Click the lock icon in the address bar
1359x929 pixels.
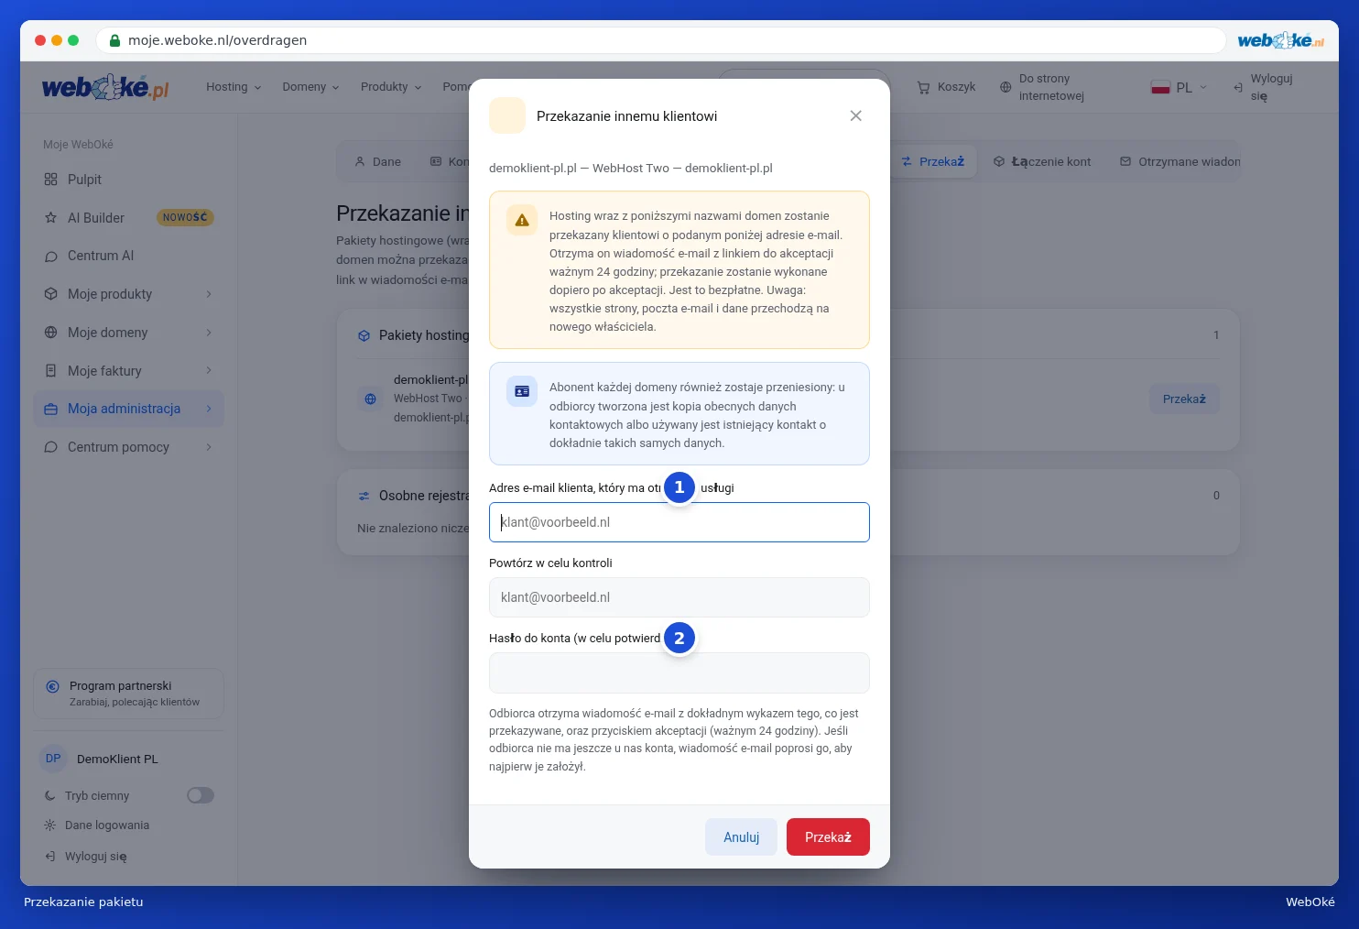[x=115, y=40]
